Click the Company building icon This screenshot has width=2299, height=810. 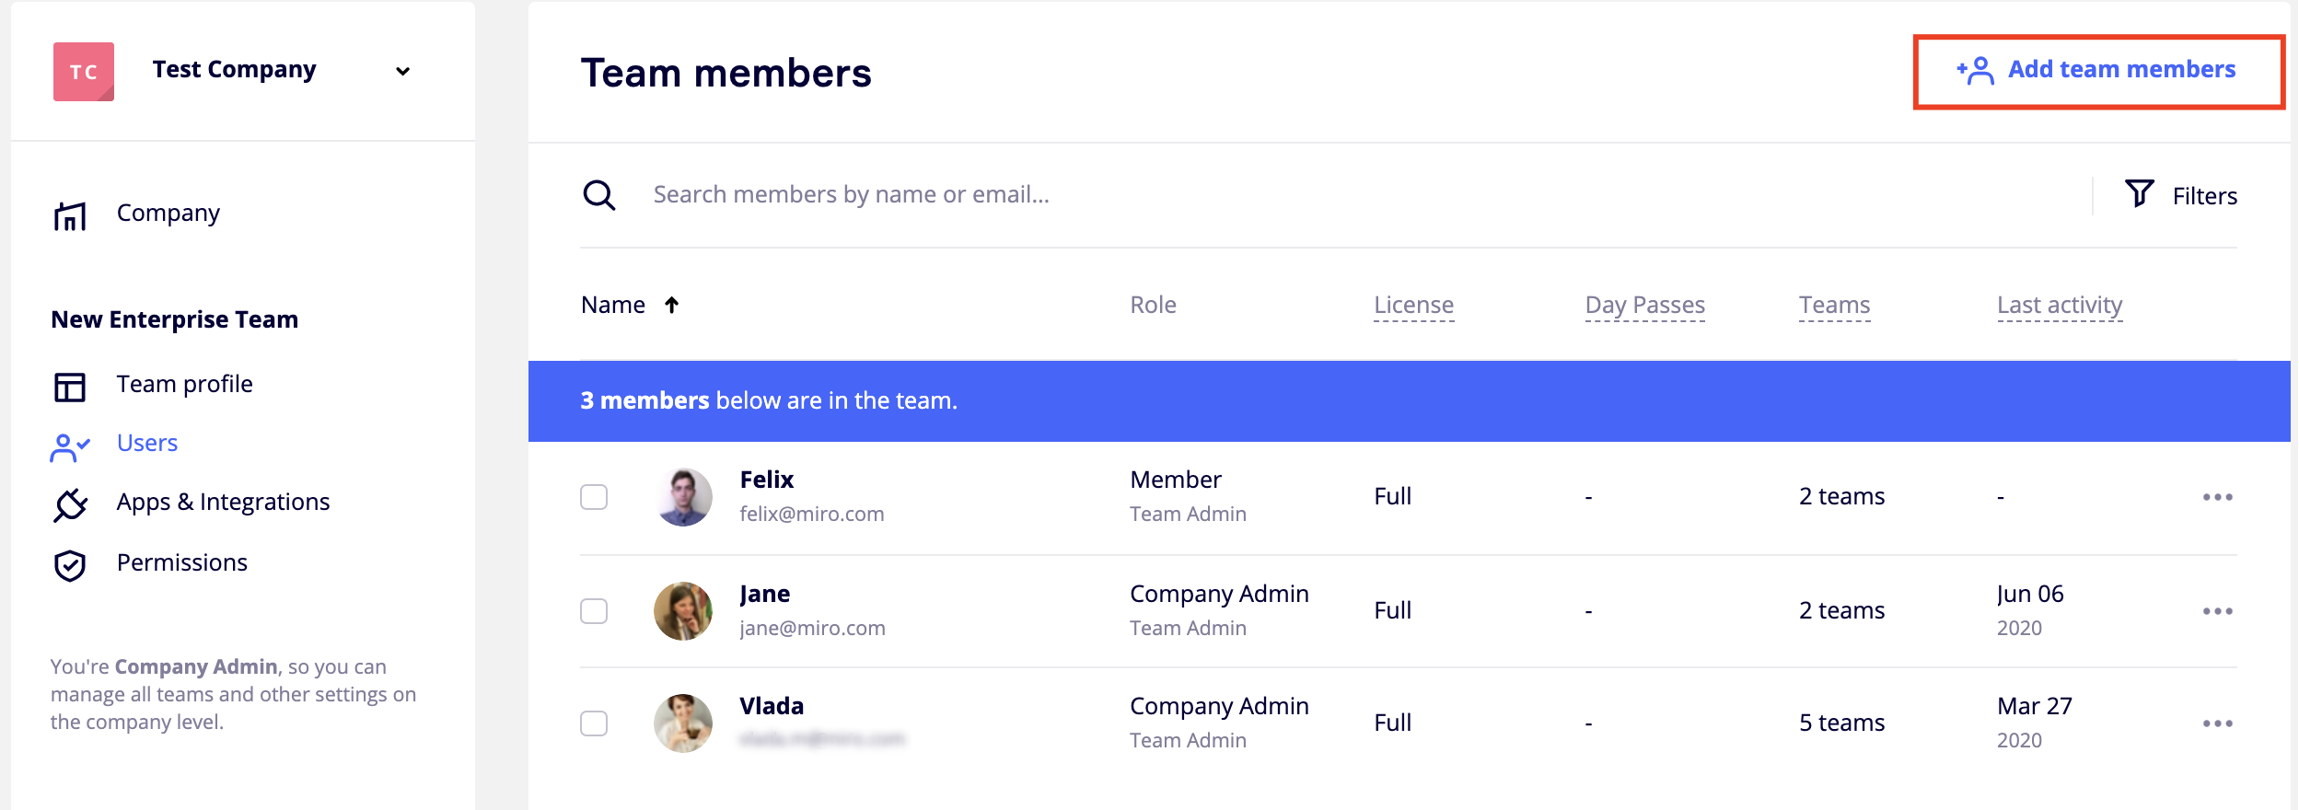coord(70,215)
